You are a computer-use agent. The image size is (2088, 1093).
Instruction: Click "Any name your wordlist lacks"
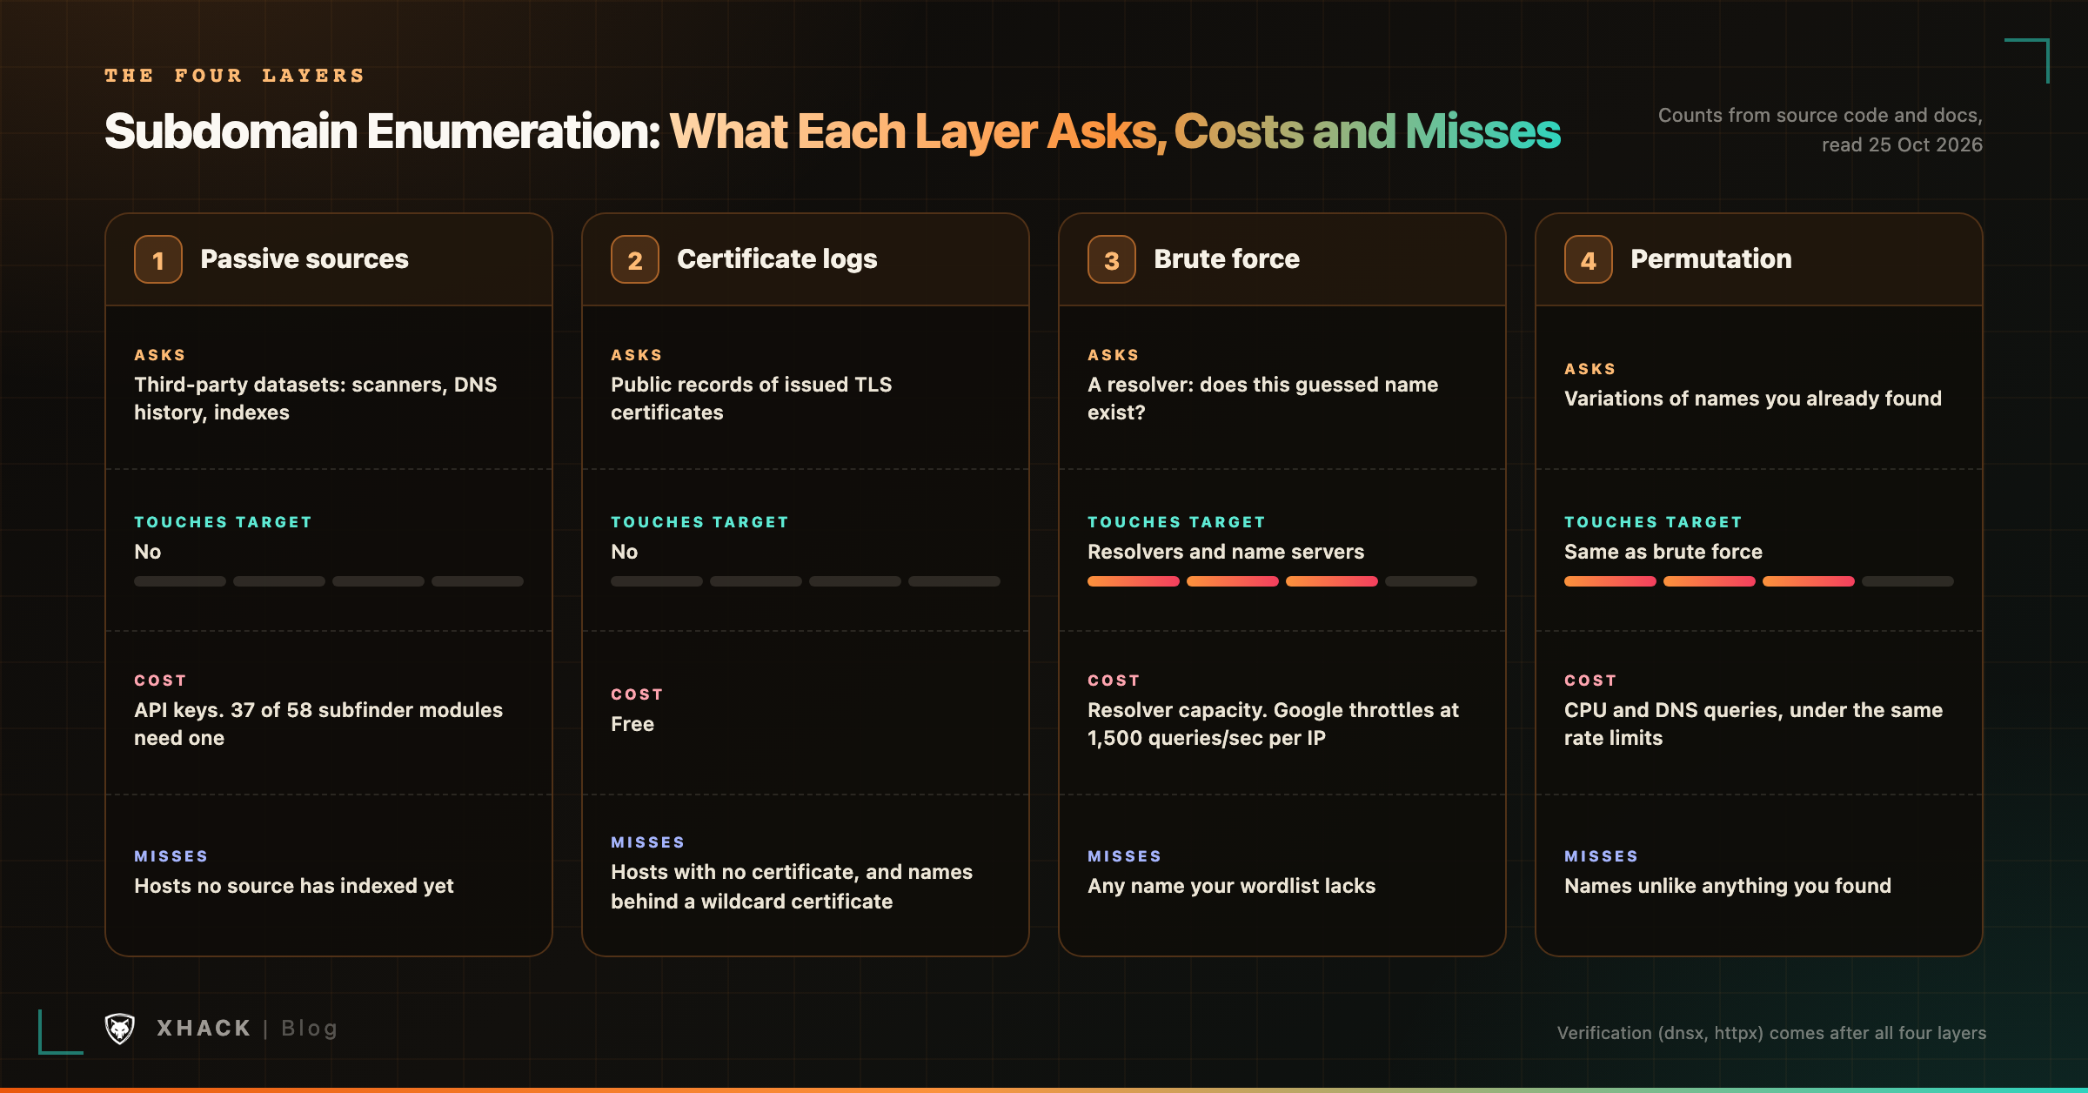click(1232, 886)
